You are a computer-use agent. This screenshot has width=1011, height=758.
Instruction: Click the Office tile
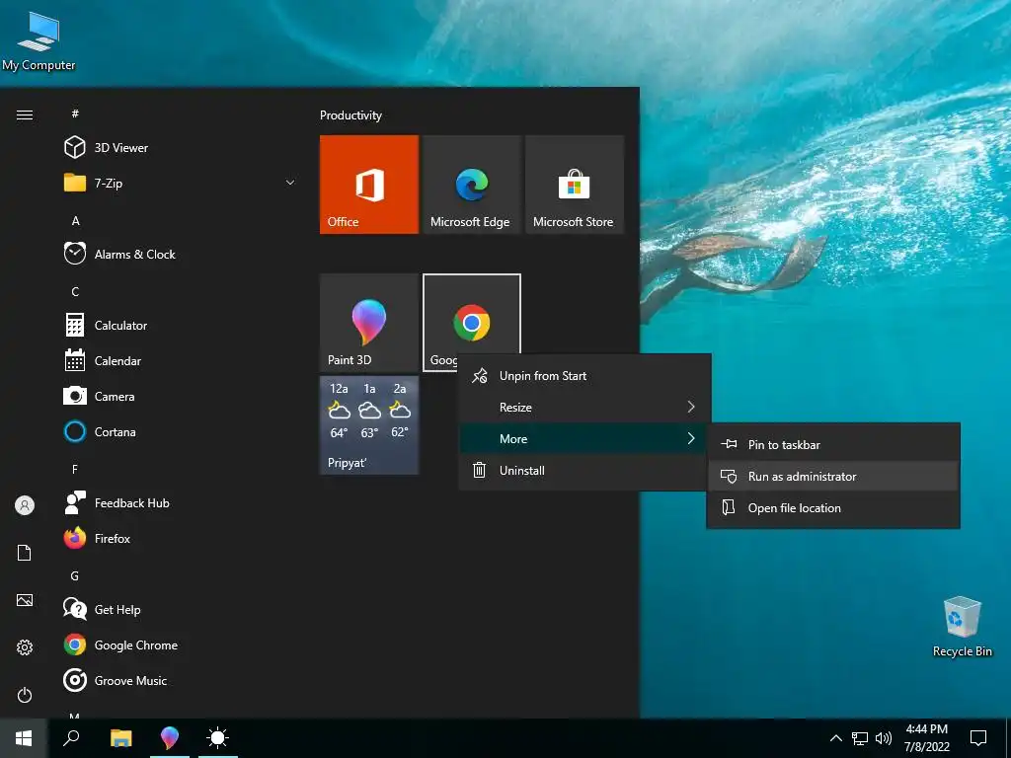(x=369, y=185)
